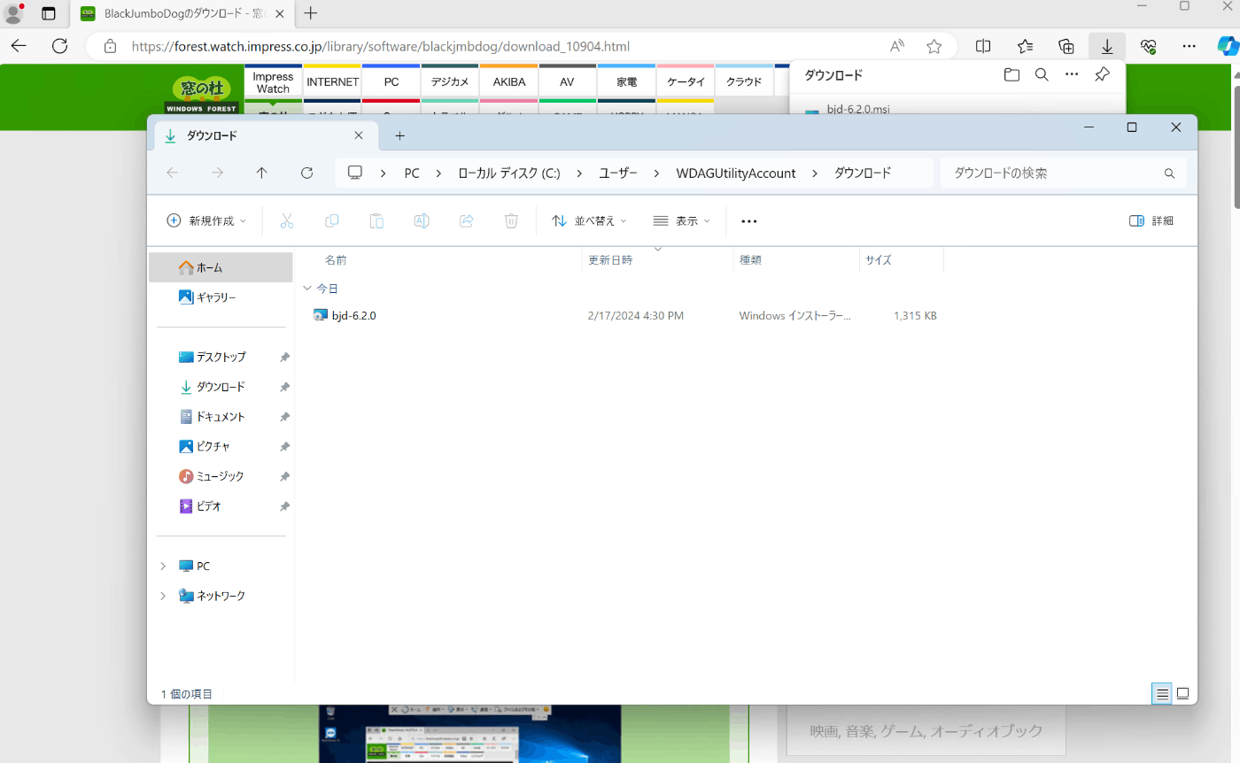Add a new Explorer tab

[399, 136]
